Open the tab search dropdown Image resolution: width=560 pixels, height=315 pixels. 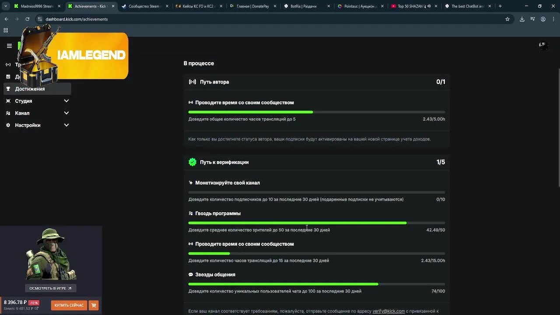pos(6,6)
